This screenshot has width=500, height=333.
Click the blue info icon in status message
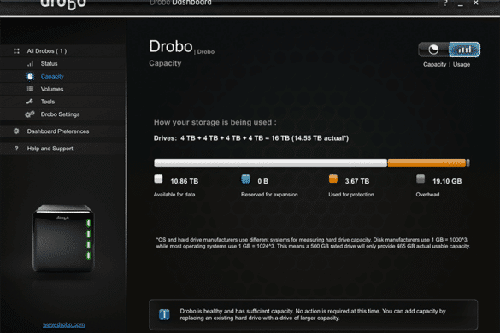pos(164,314)
